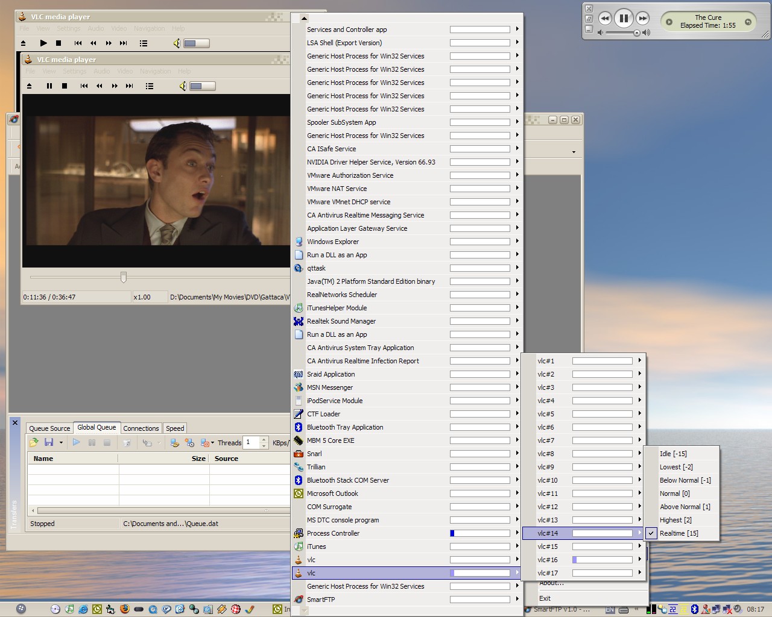Move the VLC video seek slider handle
The image size is (772, 617).
(124, 277)
